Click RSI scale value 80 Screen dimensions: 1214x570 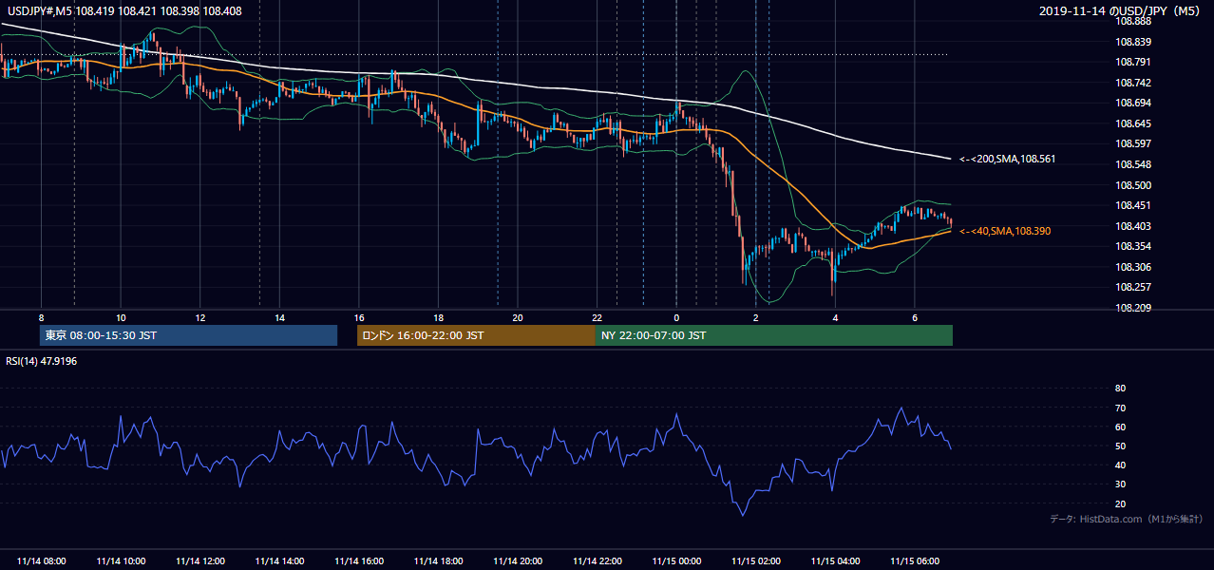coord(1120,389)
